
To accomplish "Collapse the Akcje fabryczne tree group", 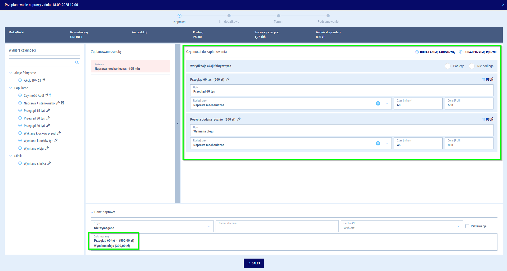I will 11,73.
